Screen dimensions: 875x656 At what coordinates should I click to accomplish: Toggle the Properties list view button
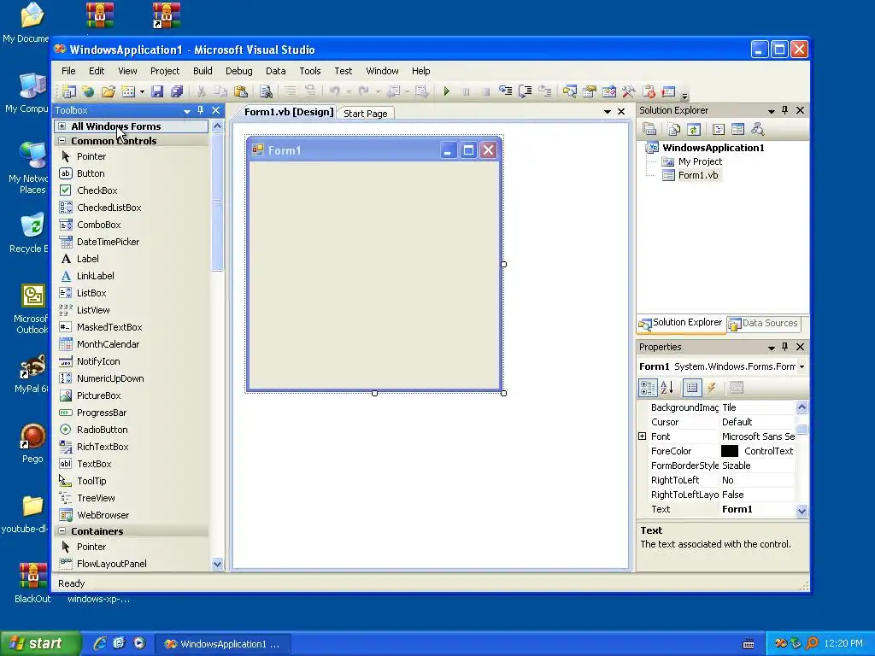(x=692, y=387)
